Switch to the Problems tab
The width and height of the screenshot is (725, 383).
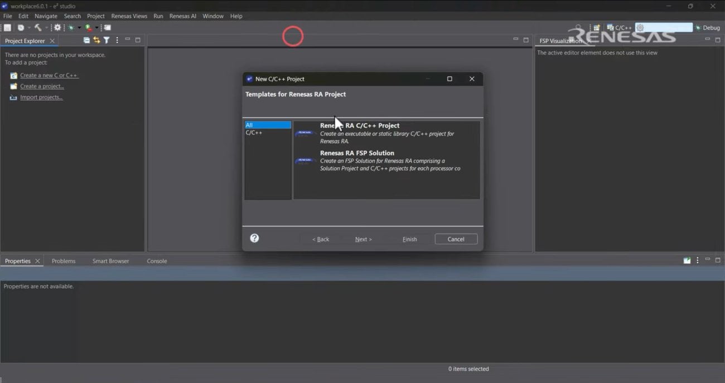click(64, 261)
